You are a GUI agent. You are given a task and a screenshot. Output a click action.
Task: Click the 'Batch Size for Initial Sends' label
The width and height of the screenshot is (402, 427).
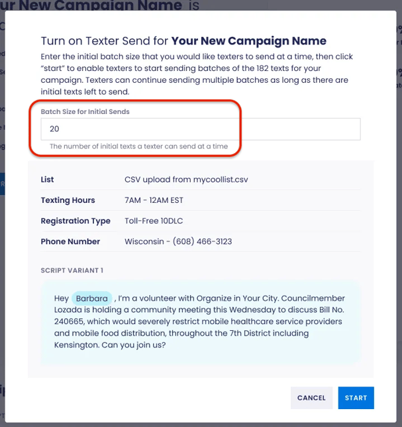click(x=85, y=112)
